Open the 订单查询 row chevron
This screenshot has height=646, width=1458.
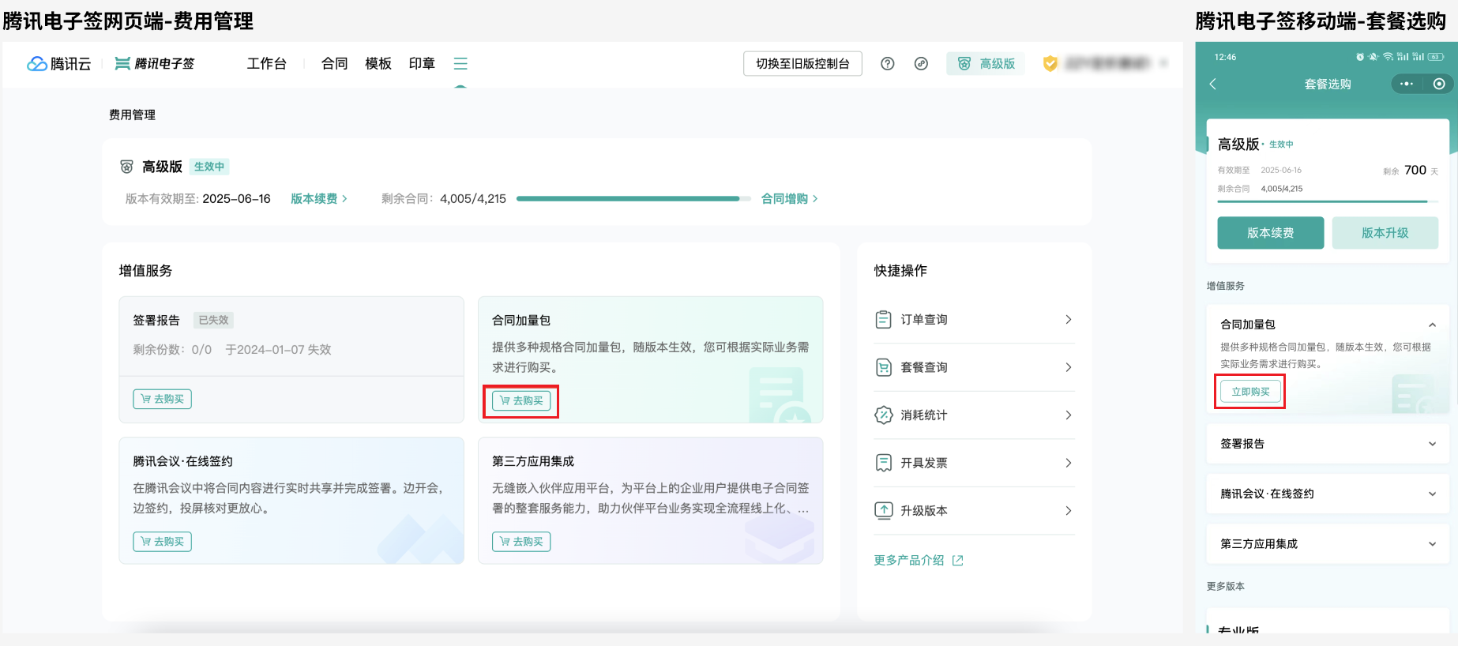click(x=1069, y=320)
